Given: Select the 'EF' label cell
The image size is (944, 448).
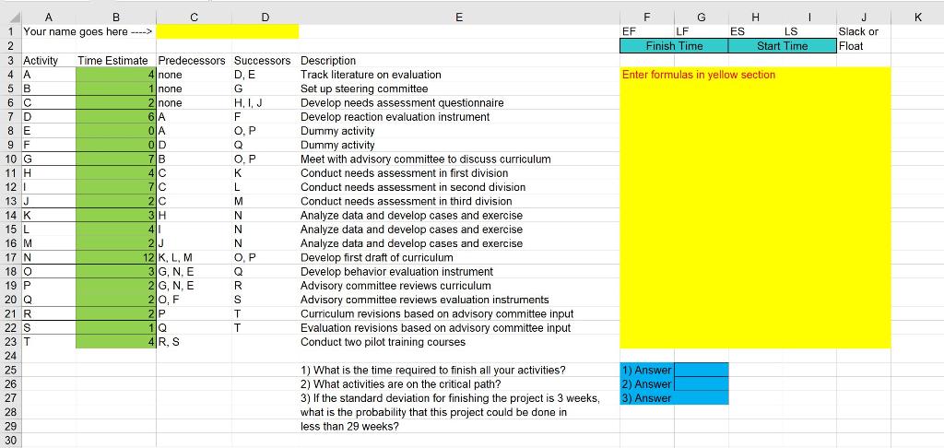Looking at the screenshot, I should tap(647, 31).
